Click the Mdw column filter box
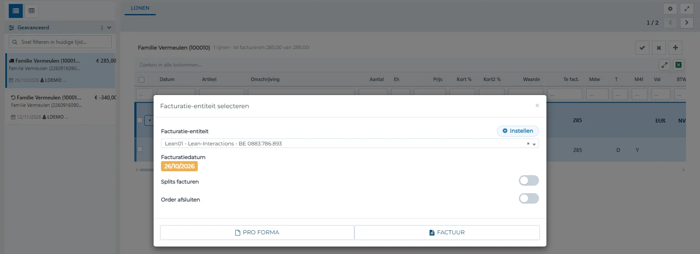700x254 pixels. tap(597, 94)
